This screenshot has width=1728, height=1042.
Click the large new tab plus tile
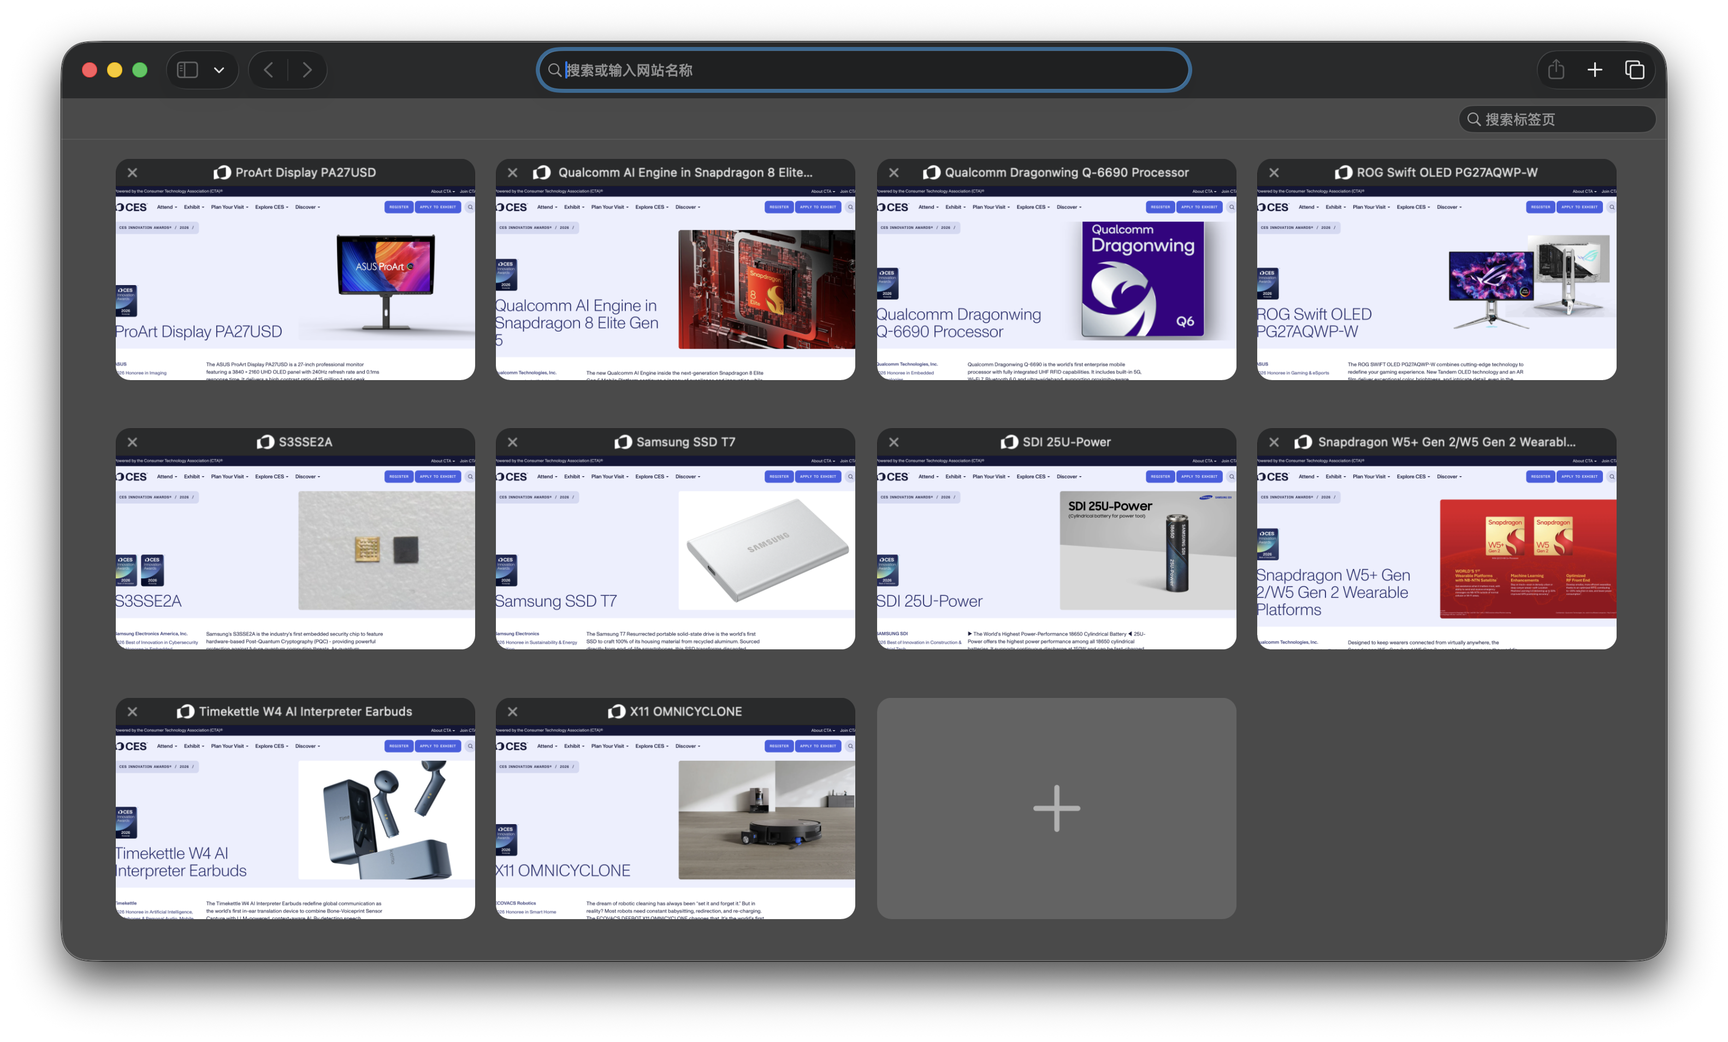coord(1056,808)
